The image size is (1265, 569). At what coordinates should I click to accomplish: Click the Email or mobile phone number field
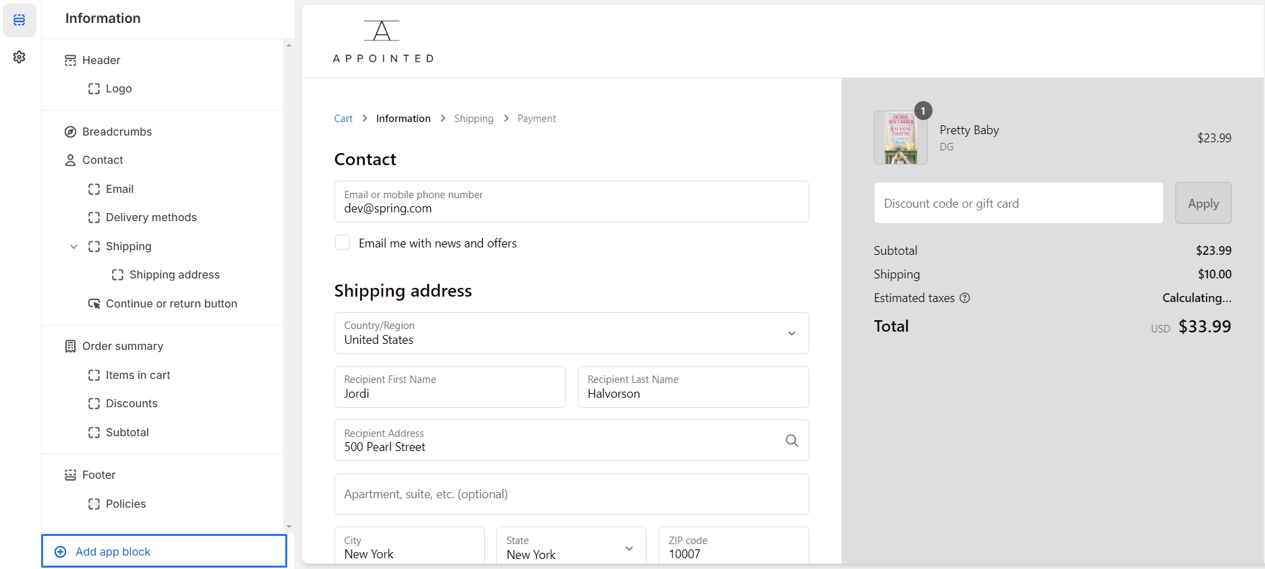(571, 202)
